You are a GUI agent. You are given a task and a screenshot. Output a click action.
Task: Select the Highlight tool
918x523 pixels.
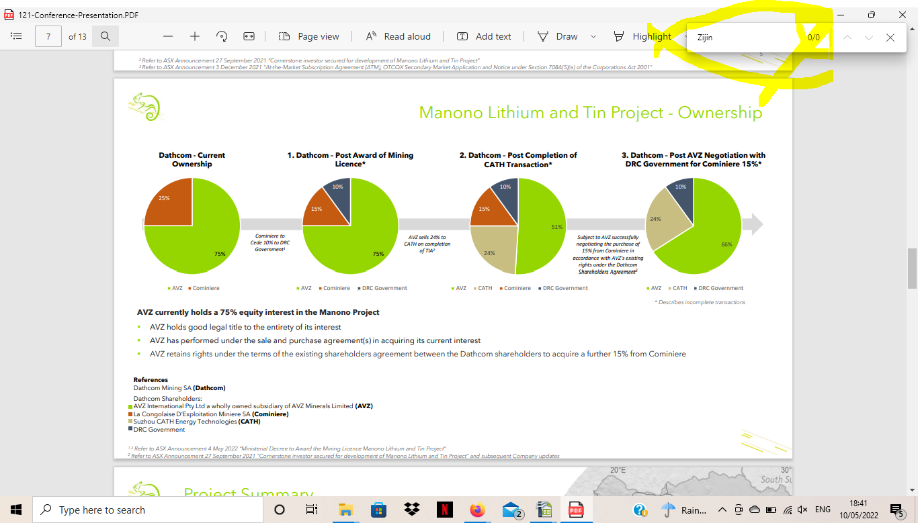click(x=642, y=36)
